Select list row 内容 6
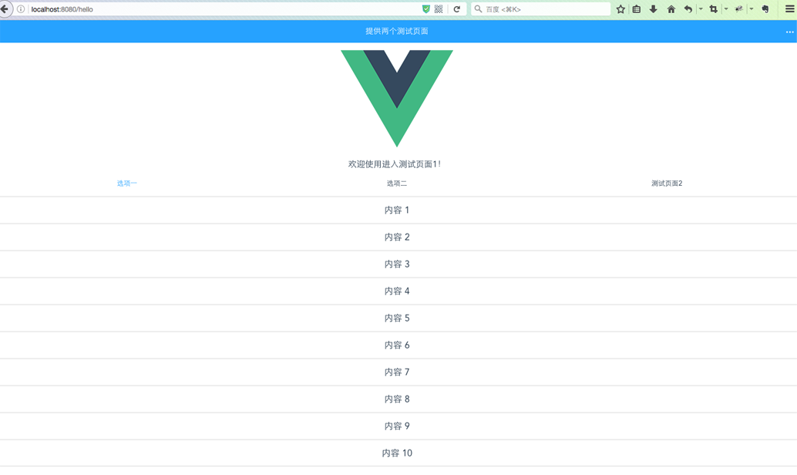This screenshot has width=797, height=475. (x=398, y=345)
